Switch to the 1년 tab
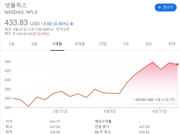This screenshot has width=180, height=134. tap(126, 44)
